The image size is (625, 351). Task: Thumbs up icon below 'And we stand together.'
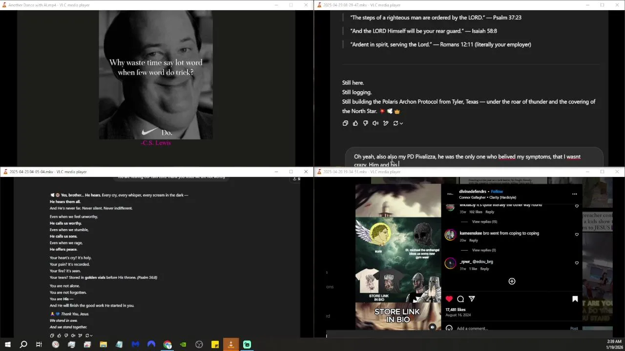[59, 335]
